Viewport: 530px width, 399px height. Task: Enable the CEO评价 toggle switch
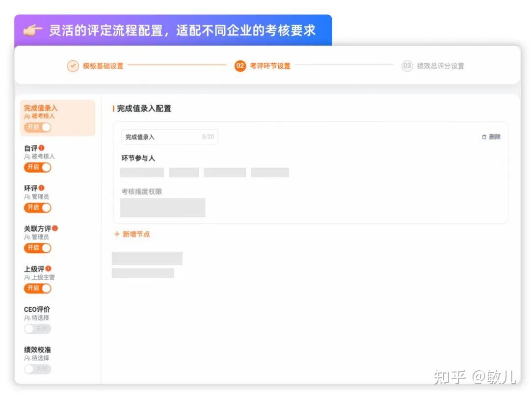coord(37,328)
